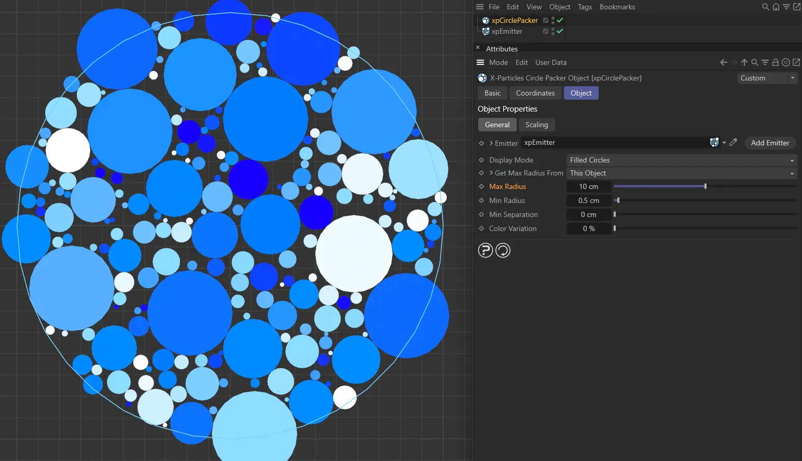Toggle the green checkmark enabling xpEmitter
Viewport: 802px width, 461px height.
point(560,31)
